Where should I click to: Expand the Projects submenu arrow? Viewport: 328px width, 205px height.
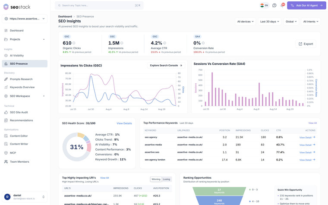pyautogui.click(x=44, y=39)
